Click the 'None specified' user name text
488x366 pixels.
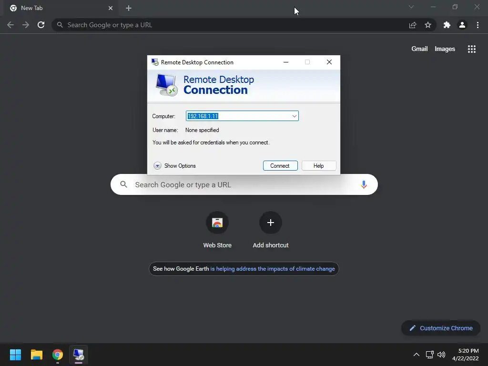click(x=202, y=130)
